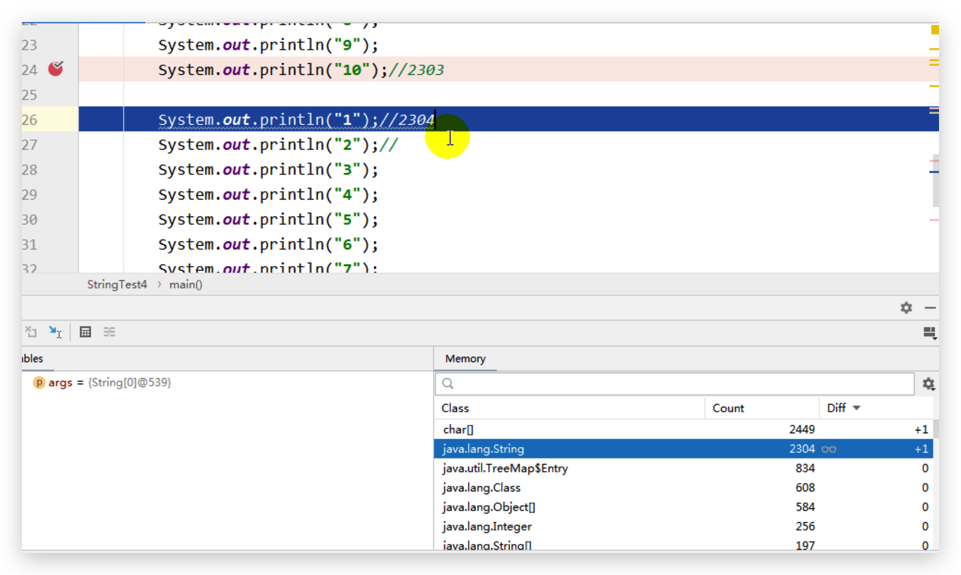
Task: Click the Trace Current Stream Chain icon
Action: click(x=109, y=332)
